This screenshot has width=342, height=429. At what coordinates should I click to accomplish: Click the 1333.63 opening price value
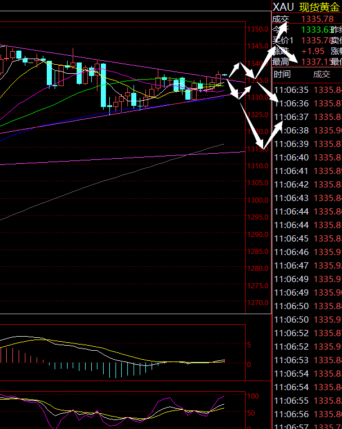click(x=317, y=29)
